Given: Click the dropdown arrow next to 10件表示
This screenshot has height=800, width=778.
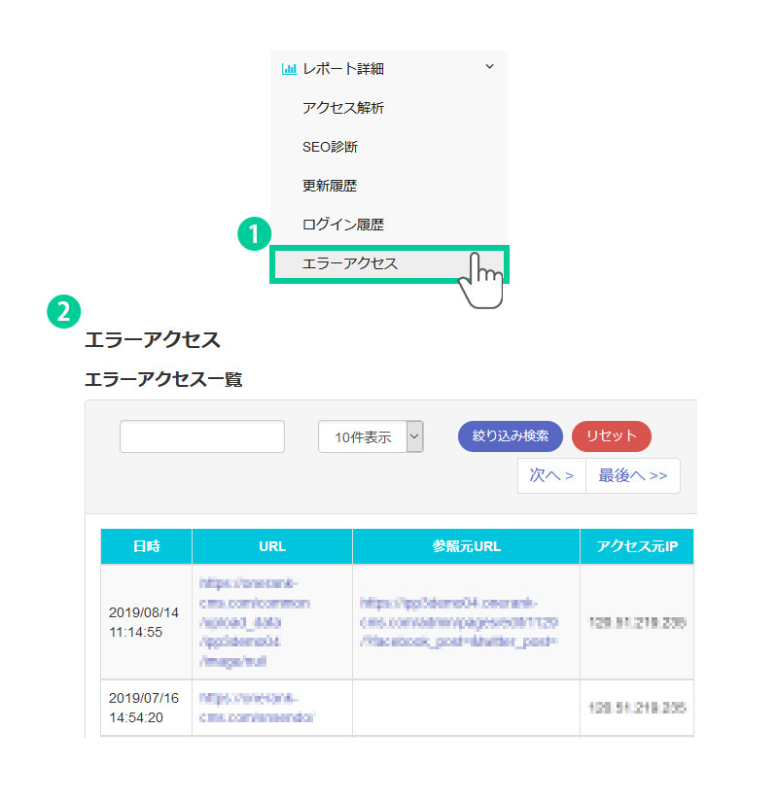Looking at the screenshot, I should click(x=415, y=437).
